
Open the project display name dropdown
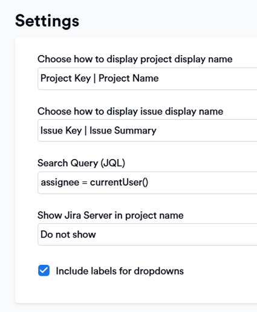point(148,79)
